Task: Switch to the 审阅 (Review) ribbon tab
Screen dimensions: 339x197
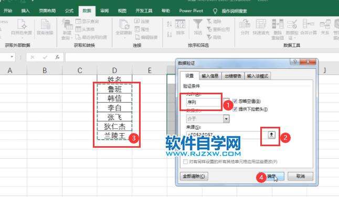Action: pos(104,10)
